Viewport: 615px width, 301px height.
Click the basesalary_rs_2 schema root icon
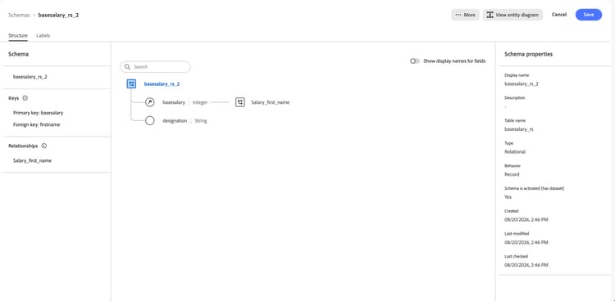click(131, 83)
